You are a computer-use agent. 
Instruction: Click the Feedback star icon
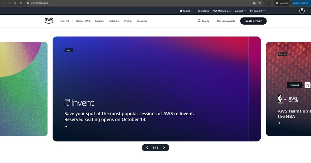pyautogui.click(x=307, y=85)
